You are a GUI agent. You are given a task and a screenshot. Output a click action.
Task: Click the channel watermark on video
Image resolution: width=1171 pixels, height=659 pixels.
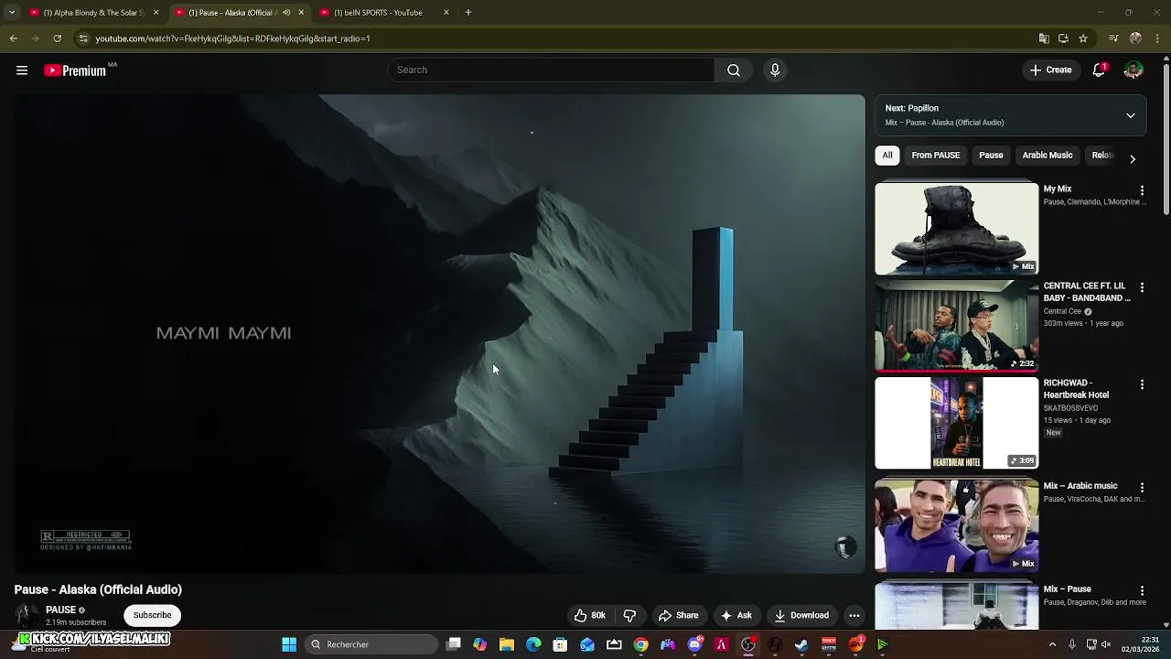click(x=845, y=547)
